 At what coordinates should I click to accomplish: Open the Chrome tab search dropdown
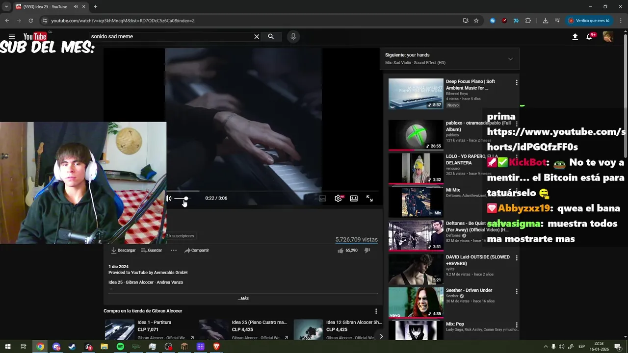tap(6, 7)
